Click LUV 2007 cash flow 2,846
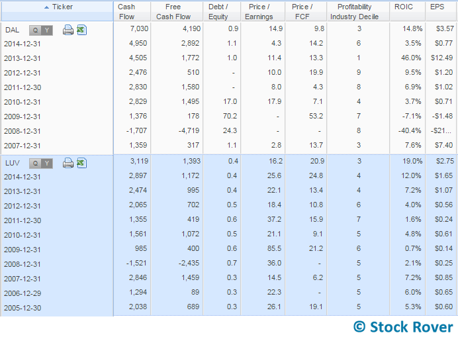Viewport: 458px width, 337px height. click(x=138, y=277)
